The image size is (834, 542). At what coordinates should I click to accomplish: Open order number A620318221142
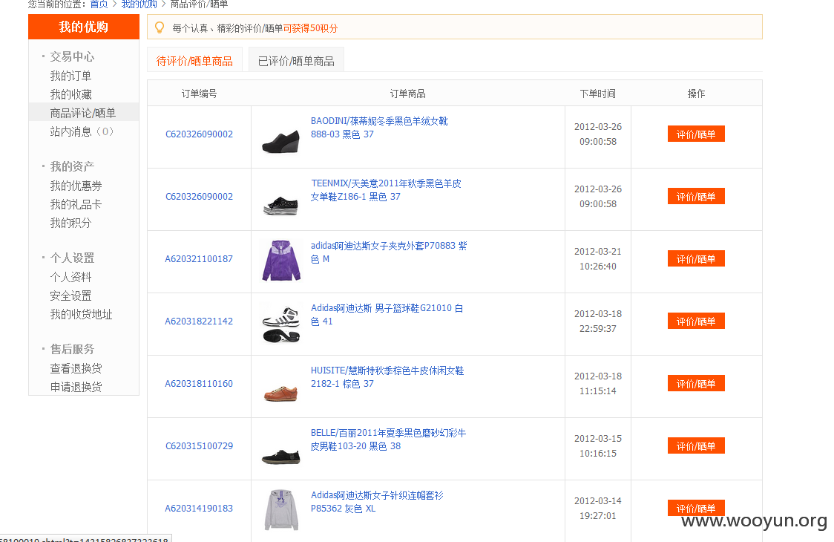coord(199,321)
